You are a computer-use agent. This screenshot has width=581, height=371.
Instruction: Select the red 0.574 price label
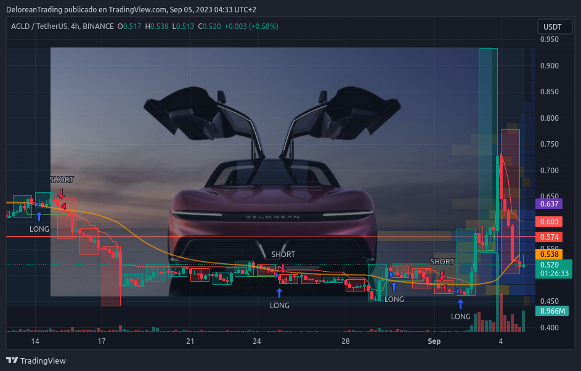549,237
